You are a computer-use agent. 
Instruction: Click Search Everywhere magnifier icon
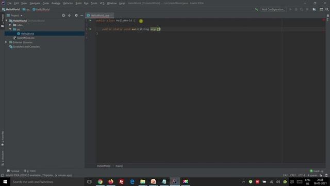point(327,9)
